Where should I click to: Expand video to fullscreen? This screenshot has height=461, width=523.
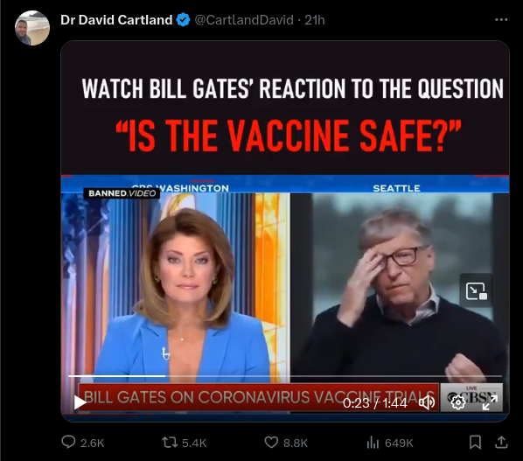(x=490, y=403)
